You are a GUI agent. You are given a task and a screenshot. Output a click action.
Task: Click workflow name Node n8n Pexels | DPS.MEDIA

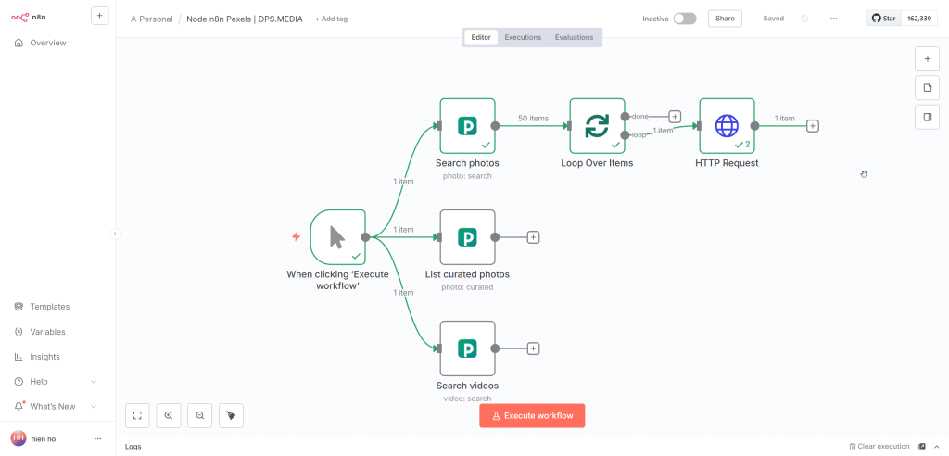(245, 19)
